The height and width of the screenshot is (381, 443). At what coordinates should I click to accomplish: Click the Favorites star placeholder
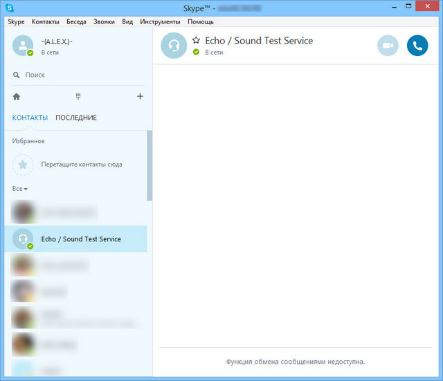(x=23, y=165)
